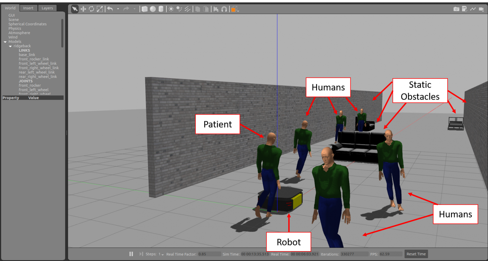Image resolution: width=488 pixels, height=261 pixels.
Task: Take a screenshot with camera icon
Action: tap(456, 9)
